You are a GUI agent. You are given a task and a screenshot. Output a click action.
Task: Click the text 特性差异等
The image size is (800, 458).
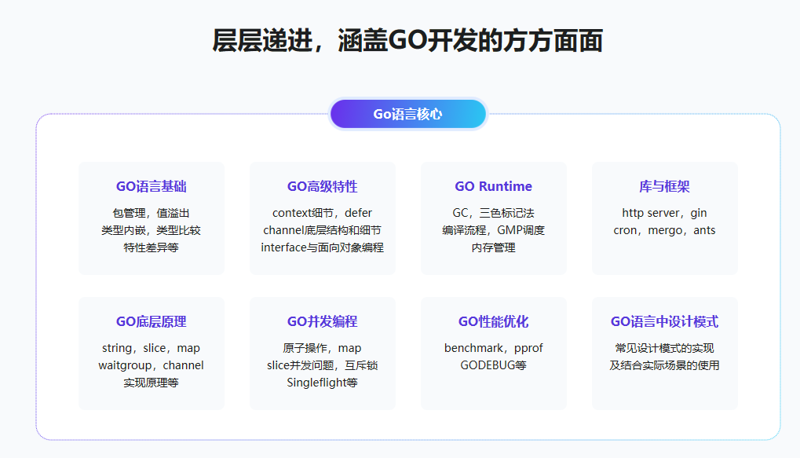pyautogui.click(x=151, y=247)
